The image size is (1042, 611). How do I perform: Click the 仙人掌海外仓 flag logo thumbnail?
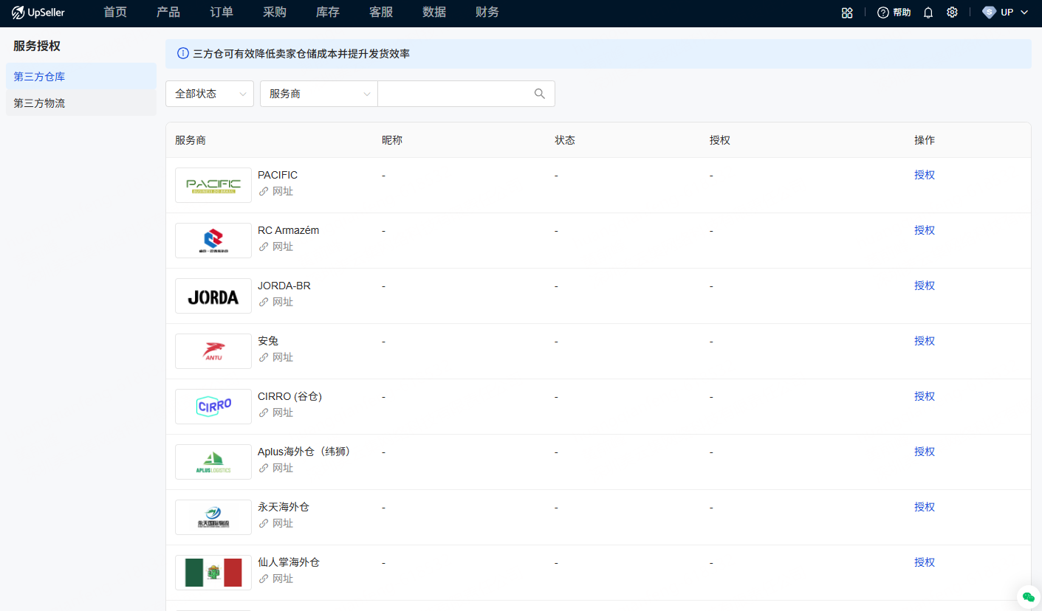213,573
